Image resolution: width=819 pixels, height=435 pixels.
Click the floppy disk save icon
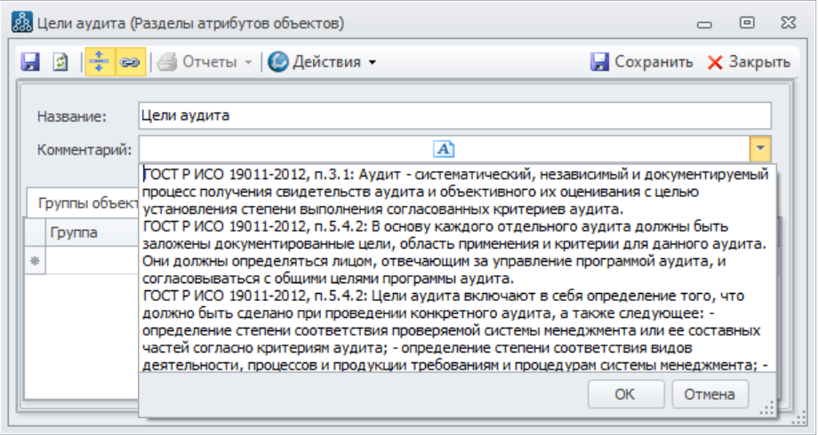click(31, 62)
